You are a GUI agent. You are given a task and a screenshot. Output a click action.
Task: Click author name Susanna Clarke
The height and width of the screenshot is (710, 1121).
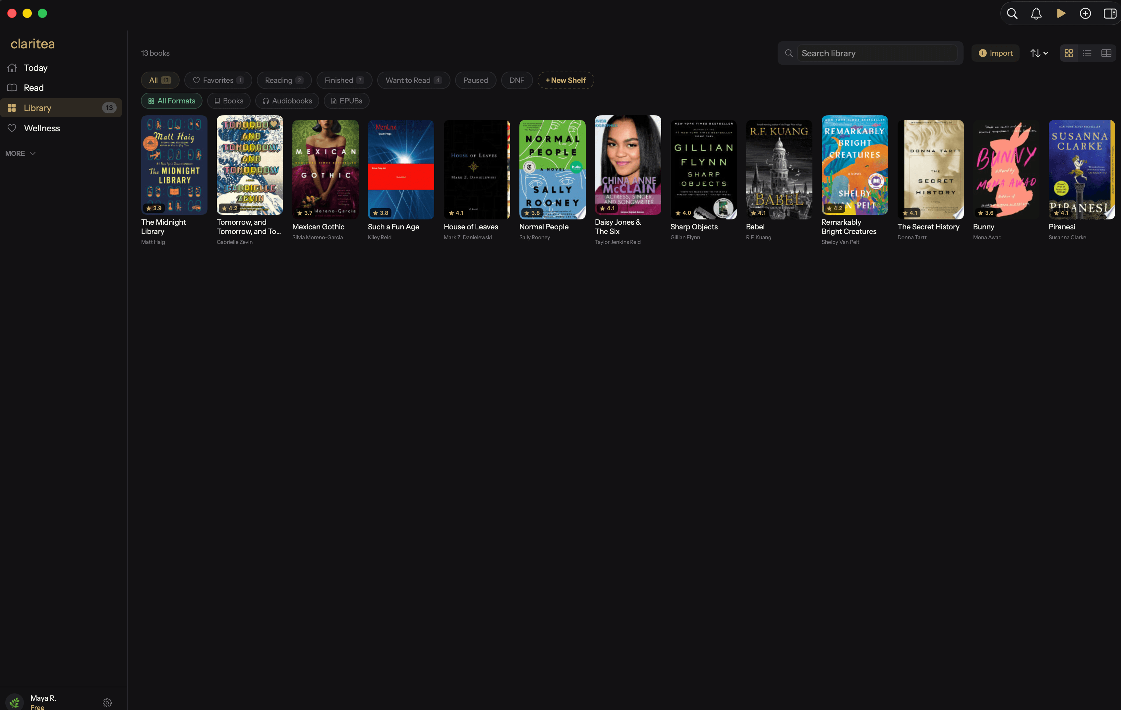coord(1067,238)
